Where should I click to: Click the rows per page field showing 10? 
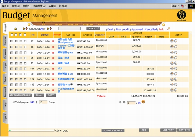[x=43, y=102]
